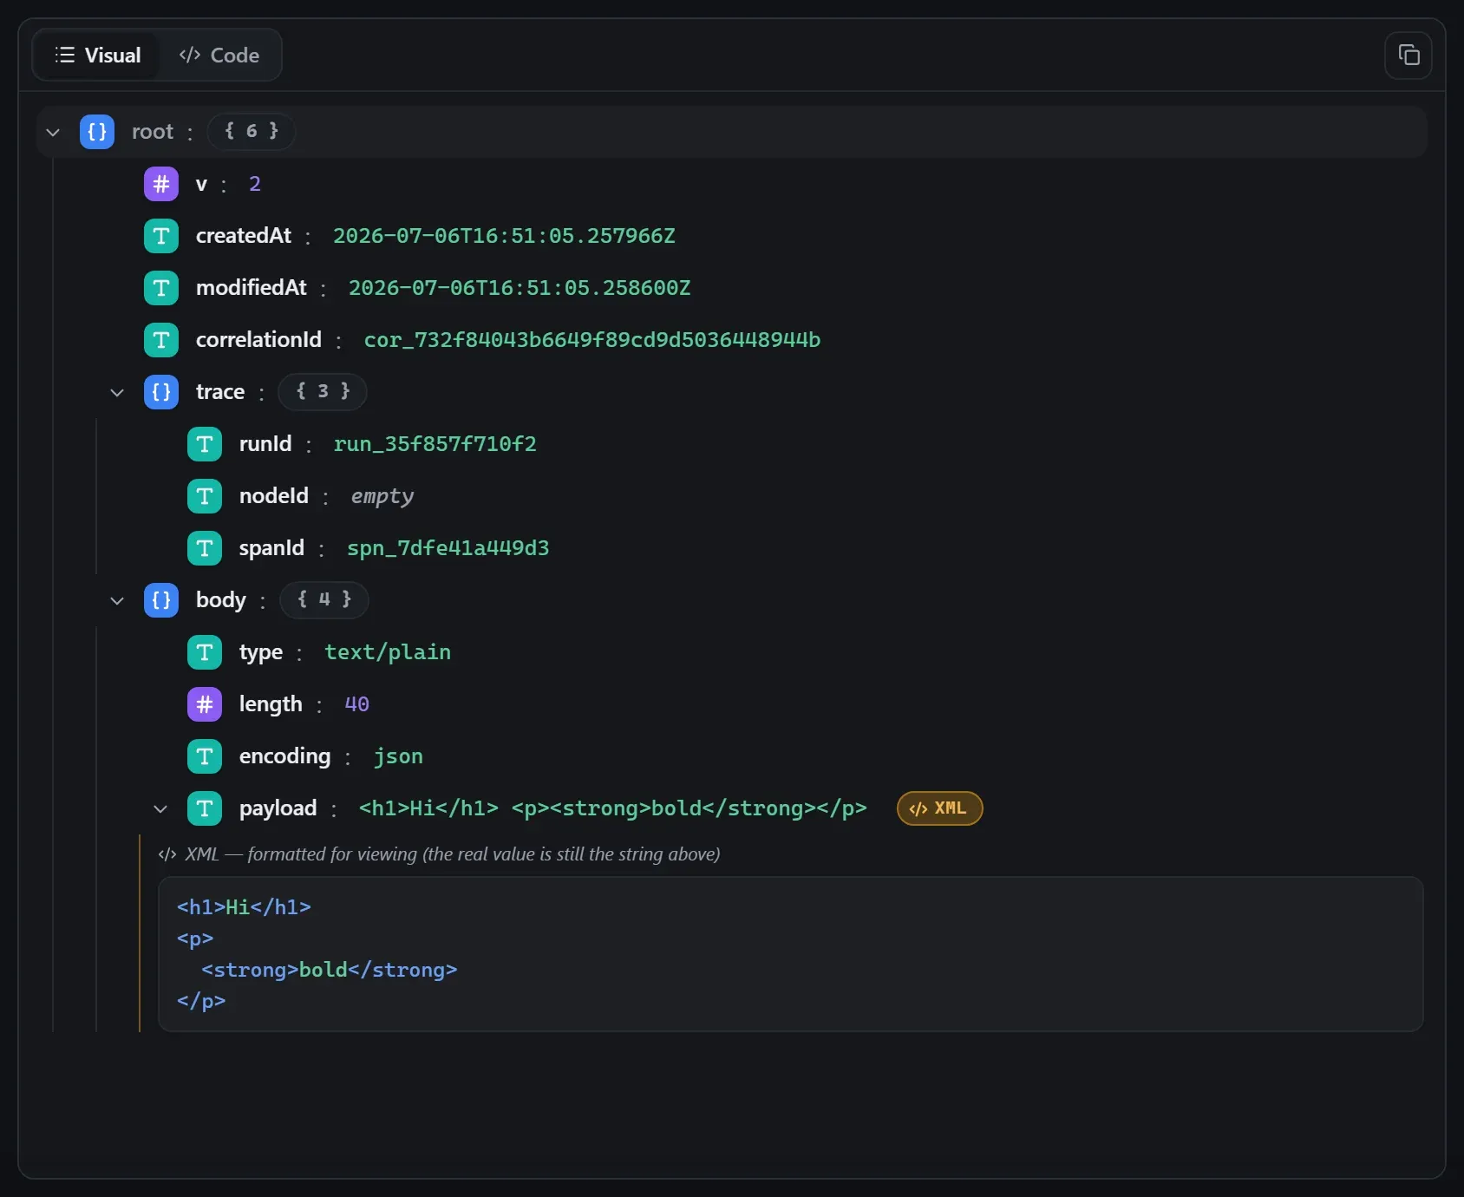Click the trace key label

point(220,392)
